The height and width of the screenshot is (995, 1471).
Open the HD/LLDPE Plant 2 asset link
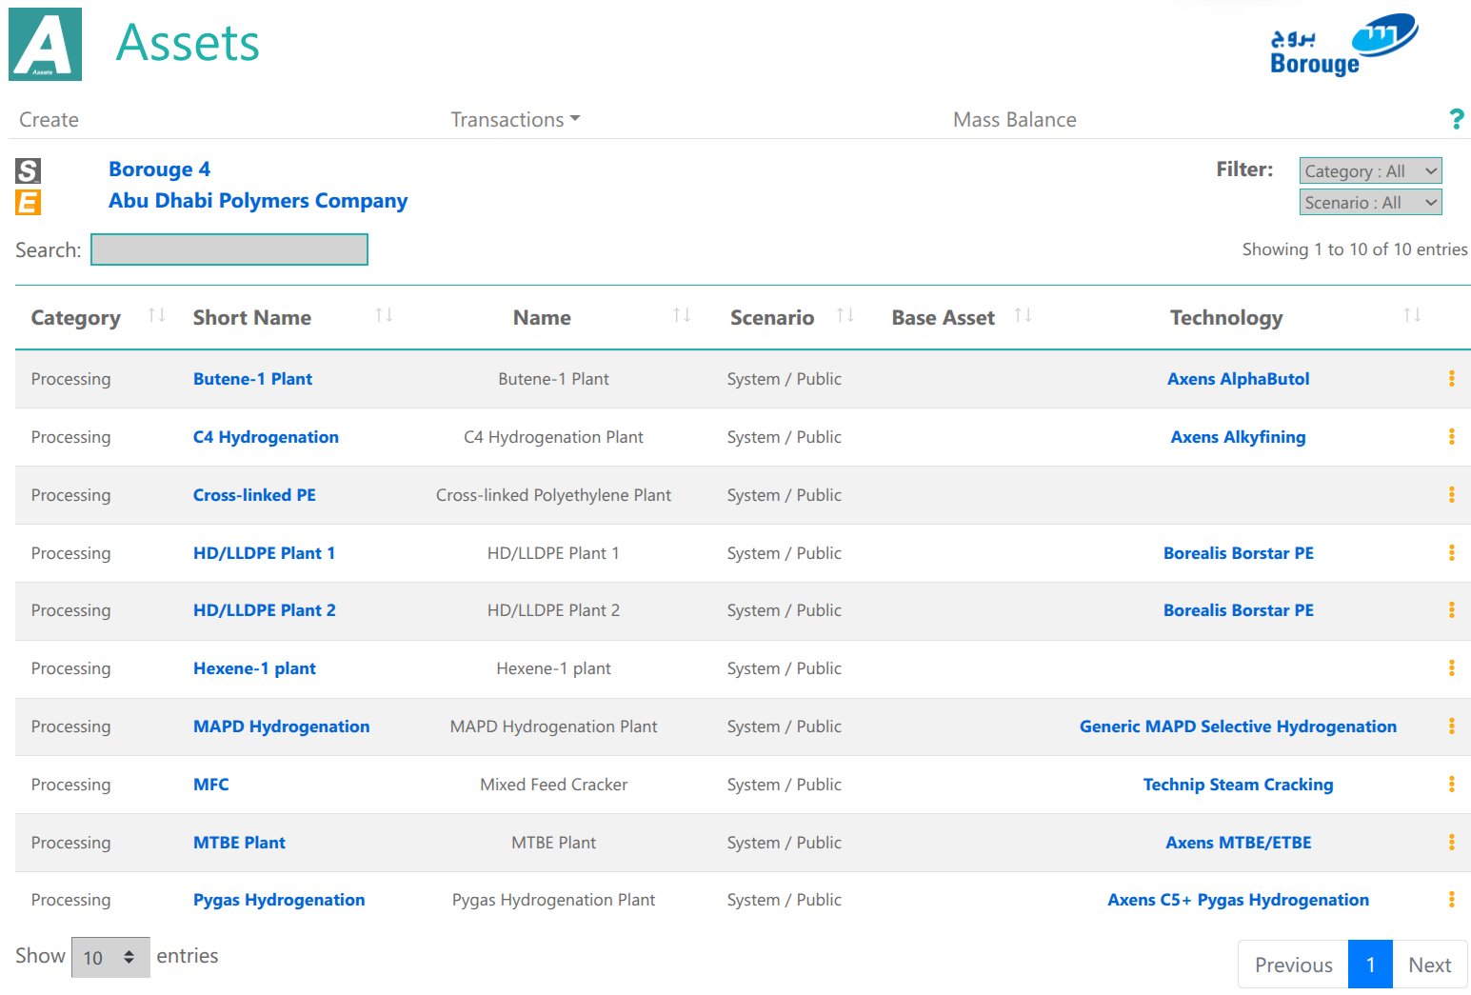(x=264, y=610)
